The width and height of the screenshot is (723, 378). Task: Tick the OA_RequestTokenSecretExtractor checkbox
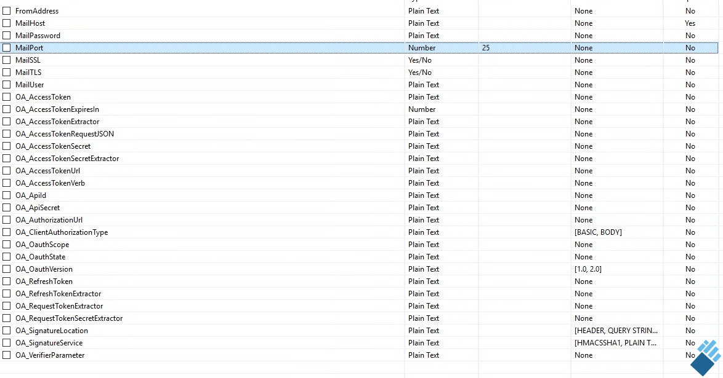pos(6,318)
